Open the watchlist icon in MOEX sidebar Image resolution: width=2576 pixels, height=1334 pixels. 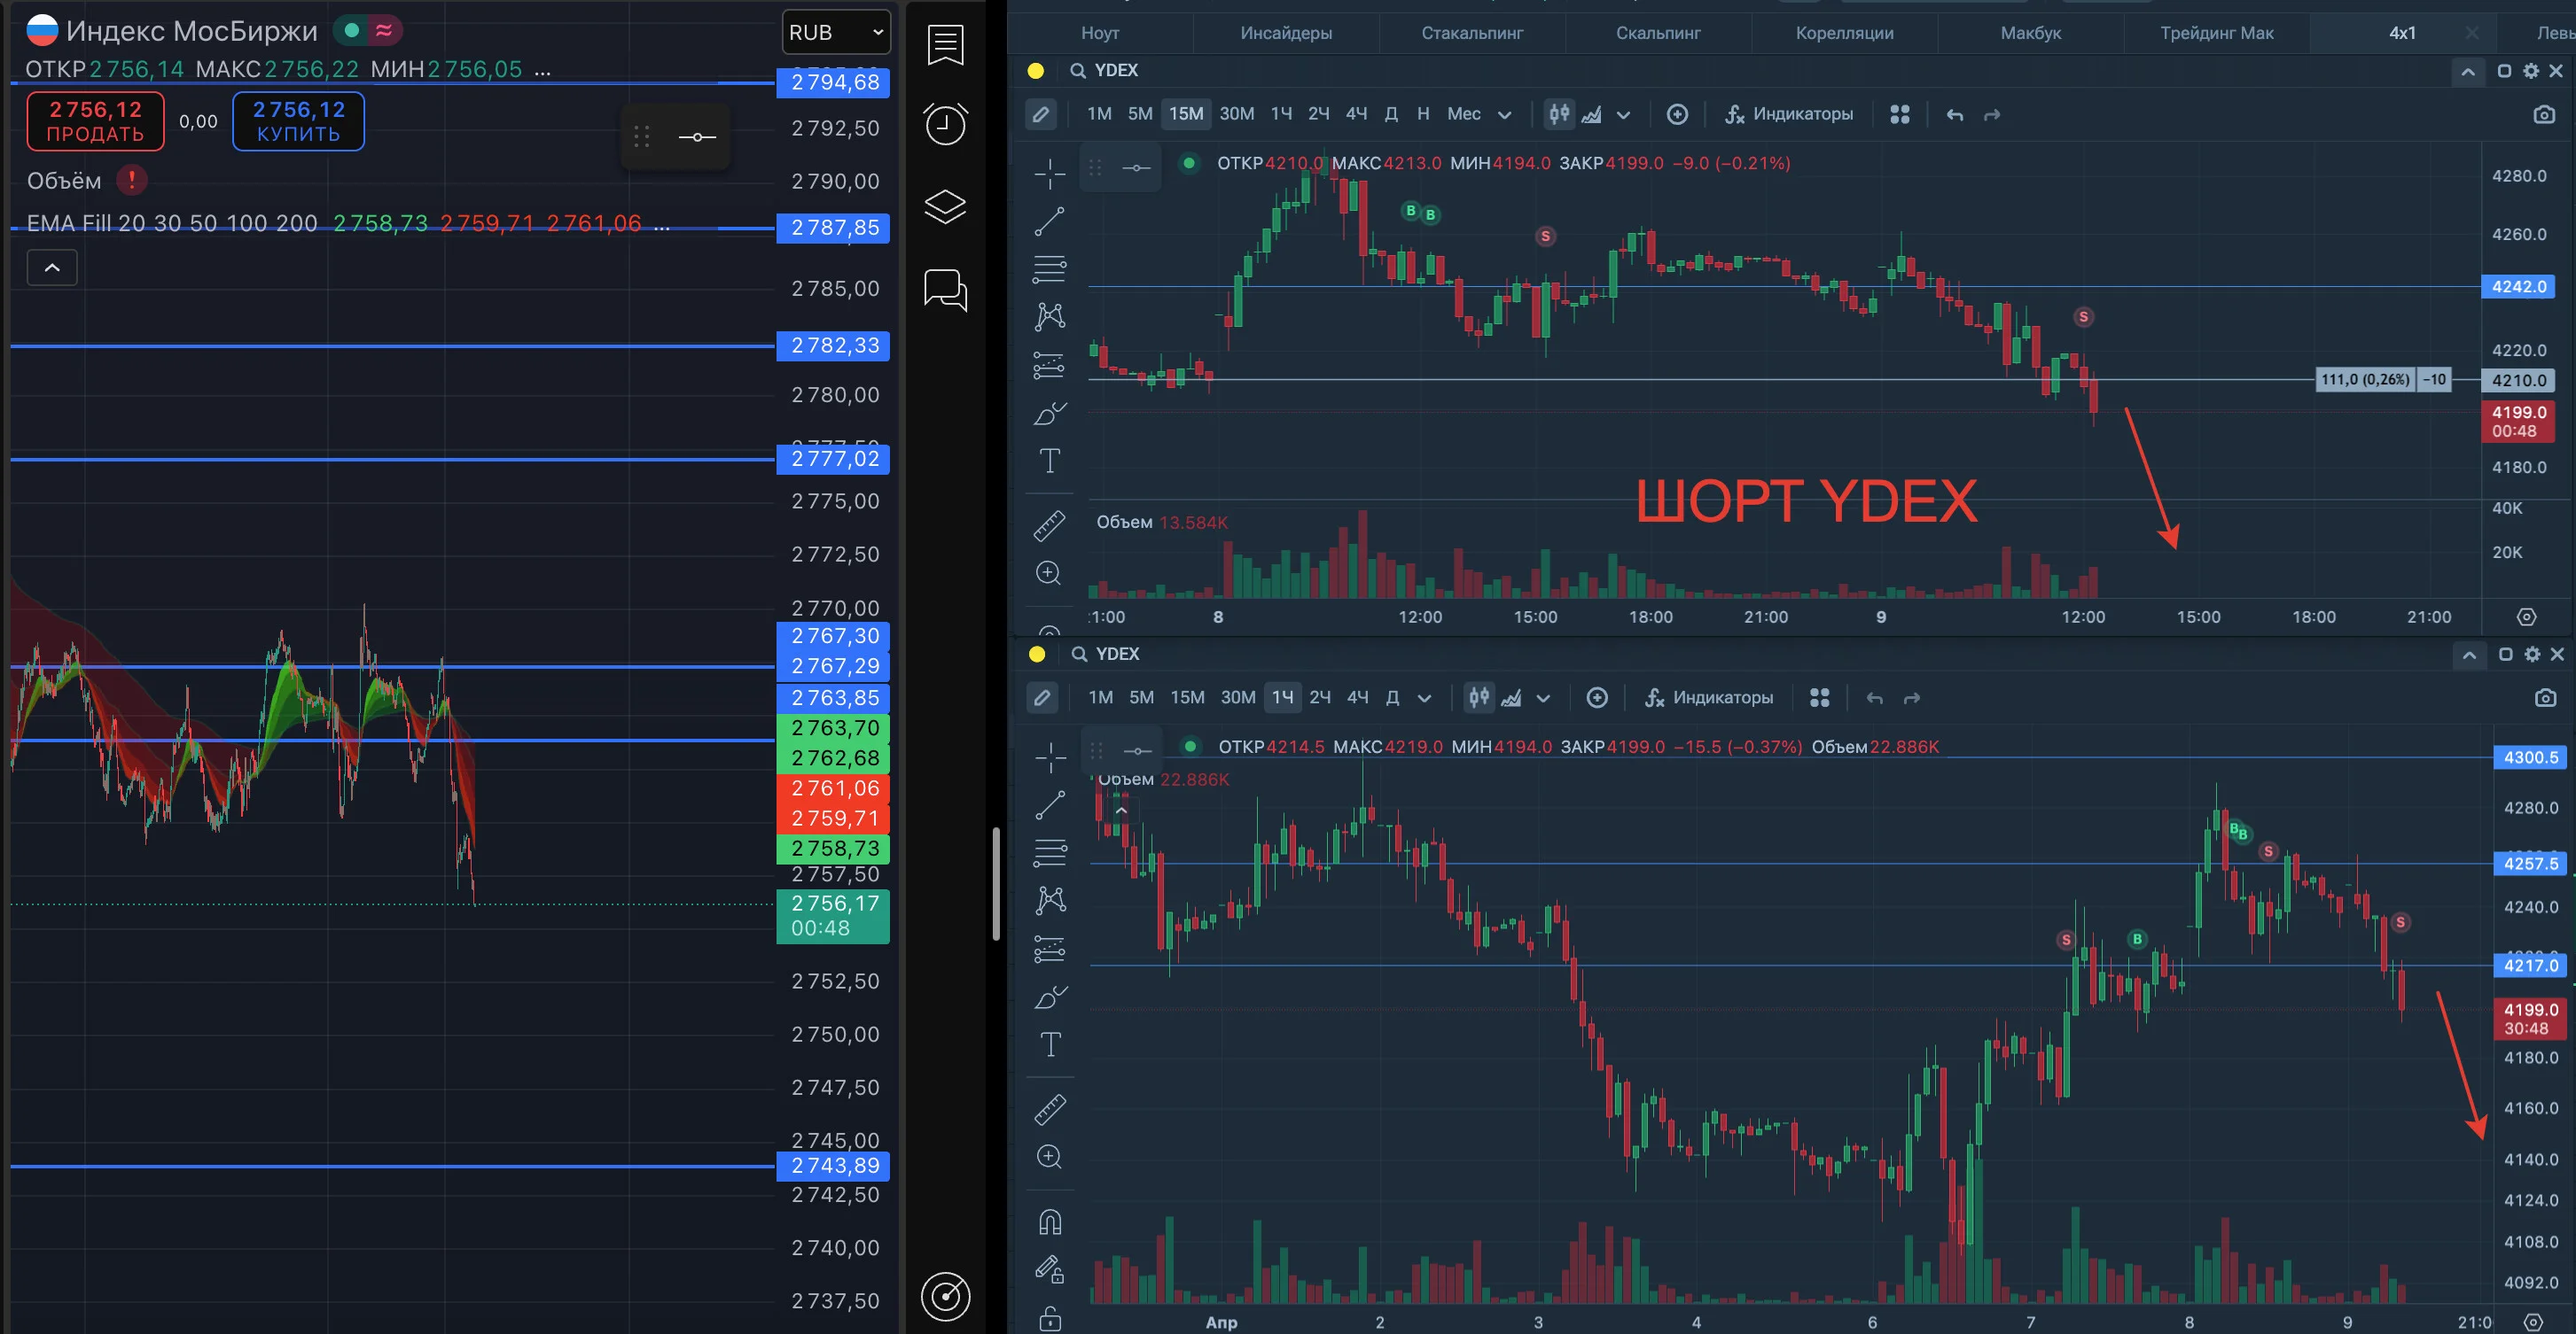click(945, 45)
